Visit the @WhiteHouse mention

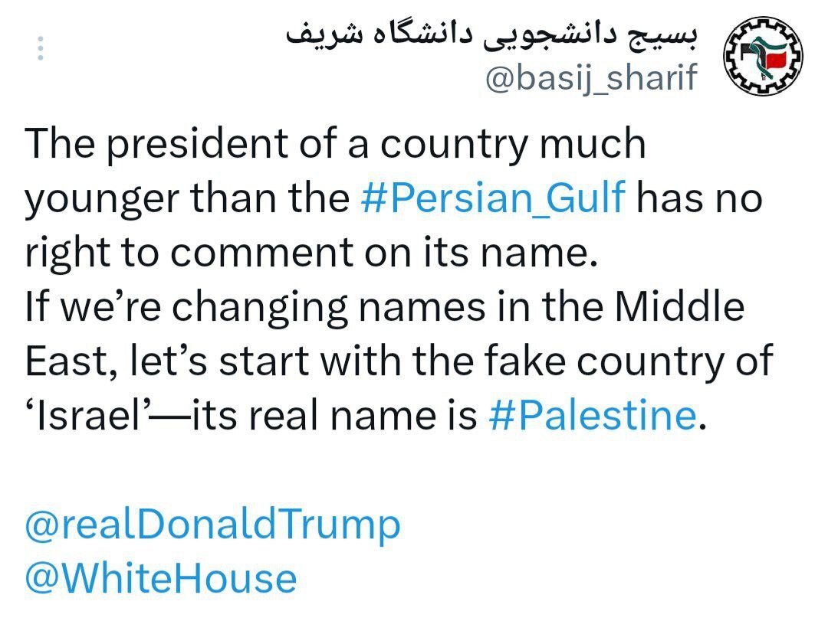(x=160, y=578)
